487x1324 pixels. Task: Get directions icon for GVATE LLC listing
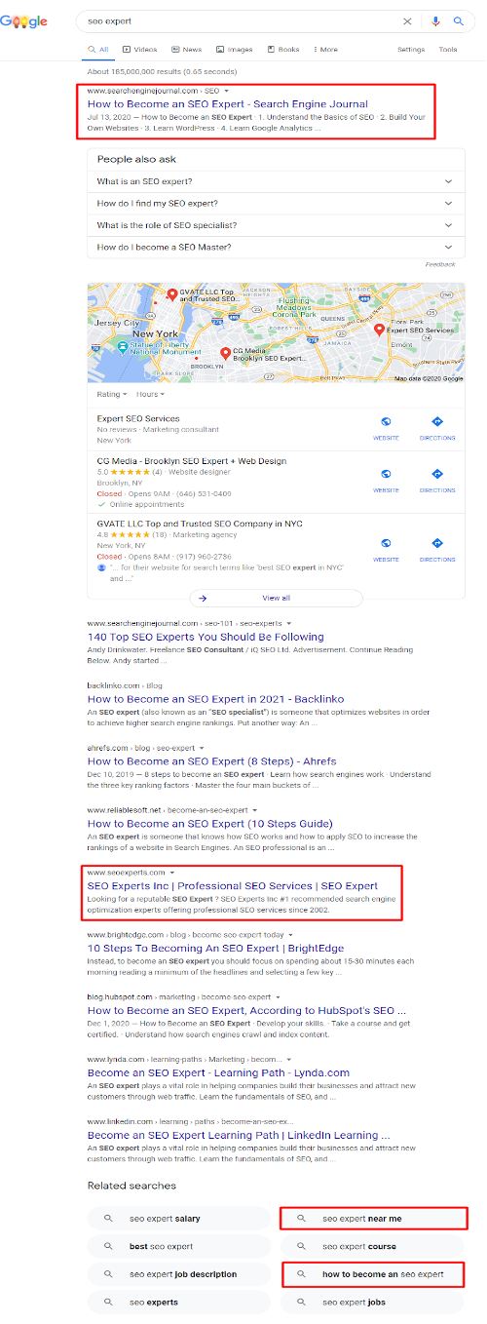pos(437,543)
